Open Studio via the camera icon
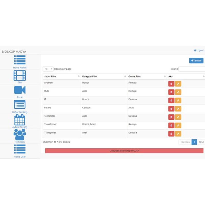This screenshot has width=205, height=205. (x=20, y=90)
